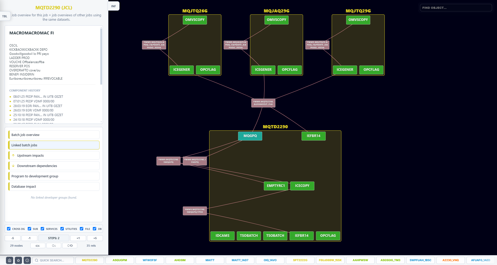Switch to the AHGSIM bottom tab

180,260
